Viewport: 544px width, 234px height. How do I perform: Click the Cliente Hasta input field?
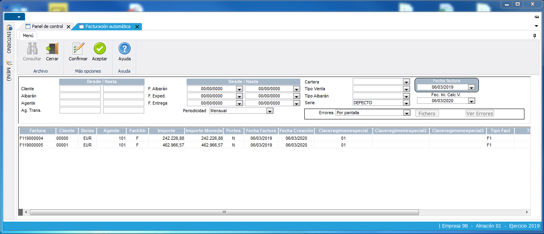[x=123, y=89]
